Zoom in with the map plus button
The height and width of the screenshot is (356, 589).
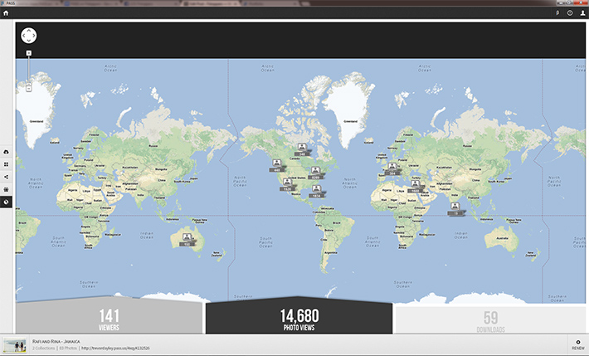click(28, 53)
